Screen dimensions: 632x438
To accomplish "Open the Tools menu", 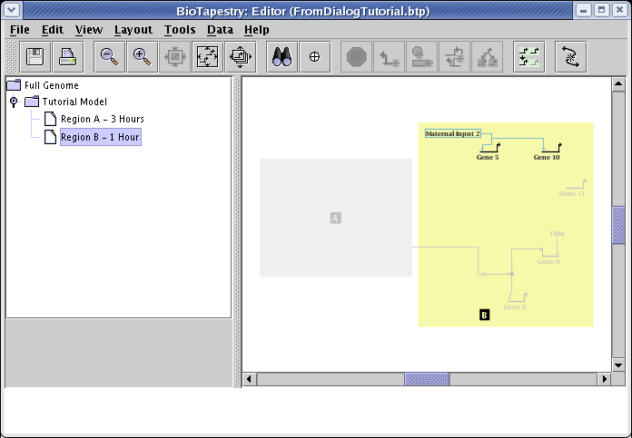I will click(180, 29).
